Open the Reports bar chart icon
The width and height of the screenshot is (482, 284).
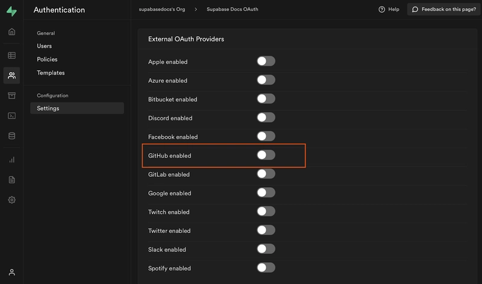click(x=11, y=159)
